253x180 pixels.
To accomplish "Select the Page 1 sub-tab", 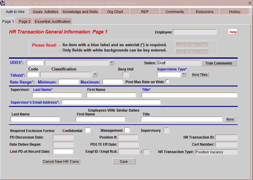I will pyautogui.click(x=8, y=22).
